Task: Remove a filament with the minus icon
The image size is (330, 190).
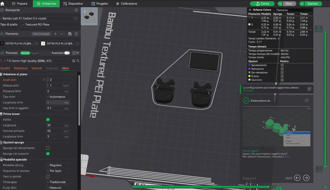Action: (x=61, y=34)
